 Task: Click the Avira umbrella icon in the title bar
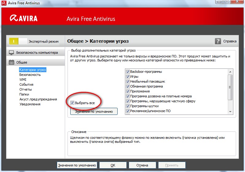click(4, 3)
